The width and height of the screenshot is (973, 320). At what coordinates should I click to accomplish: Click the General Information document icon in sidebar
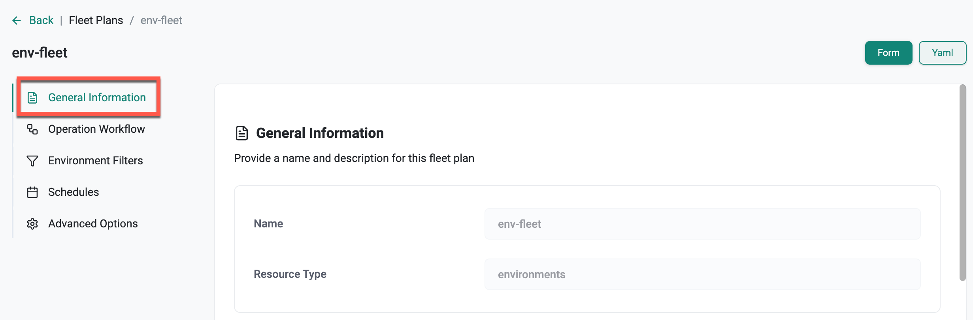tap(32, 98)
